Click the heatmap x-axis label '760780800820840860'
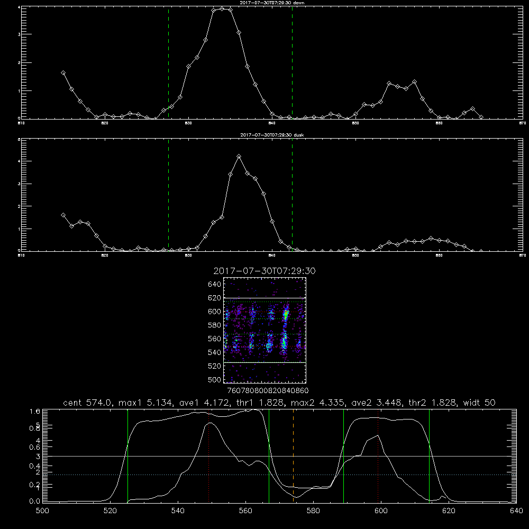The image size is (529, 529). [x=268, y=390]
